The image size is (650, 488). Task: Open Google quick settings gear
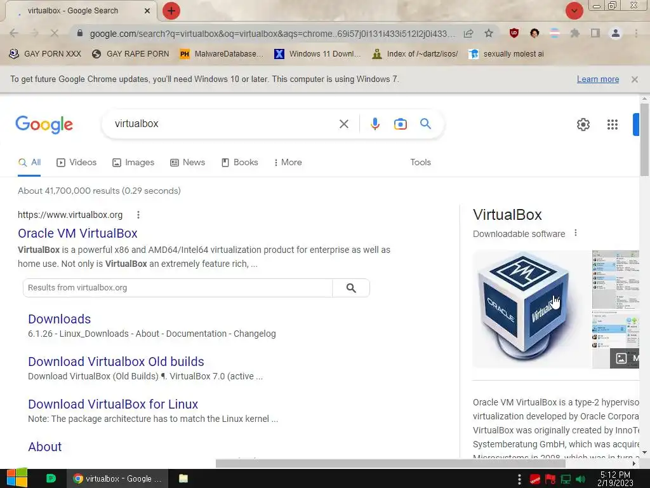pyautogui.click(x=583, y=125)
